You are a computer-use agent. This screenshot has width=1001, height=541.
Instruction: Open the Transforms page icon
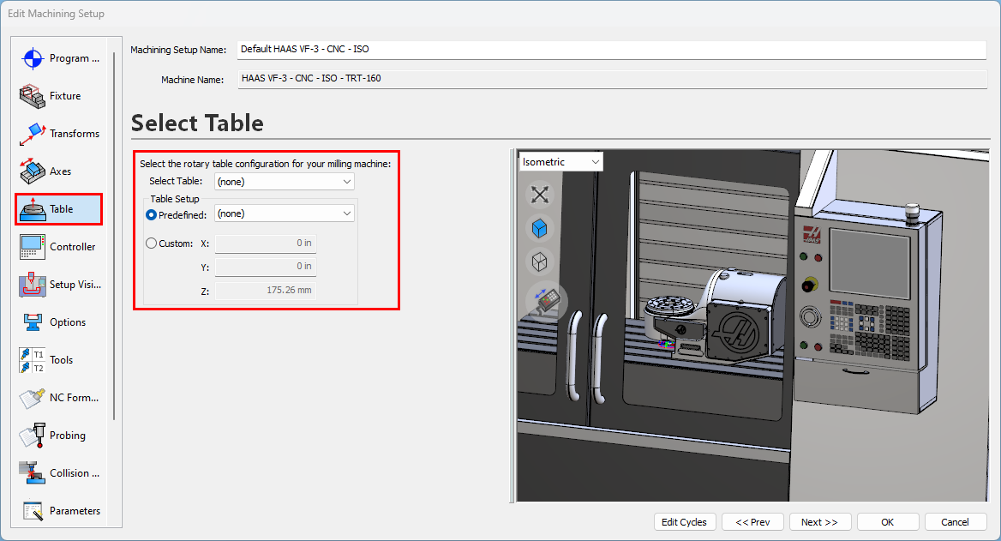32,134
